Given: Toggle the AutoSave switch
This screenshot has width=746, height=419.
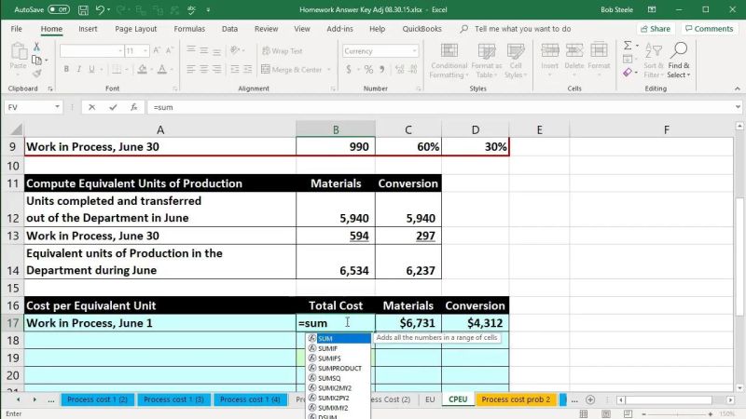Looking at the screenshot, I should pyautogui.click(x=59, y=9).
